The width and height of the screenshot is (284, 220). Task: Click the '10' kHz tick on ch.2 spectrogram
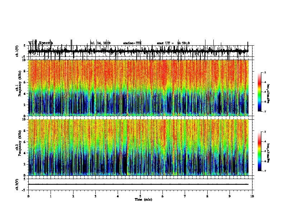pyautogui.click(x=24, y=119)
